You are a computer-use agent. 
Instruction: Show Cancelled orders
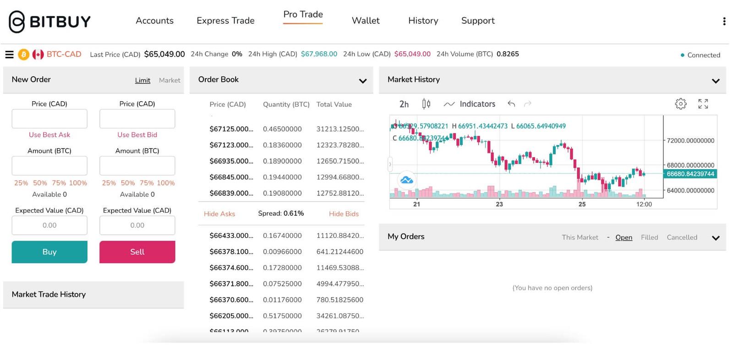point(682,237)
